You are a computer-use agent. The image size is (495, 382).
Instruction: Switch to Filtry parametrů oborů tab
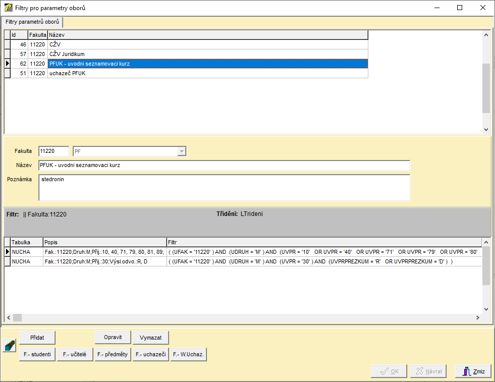coord(32,22)
